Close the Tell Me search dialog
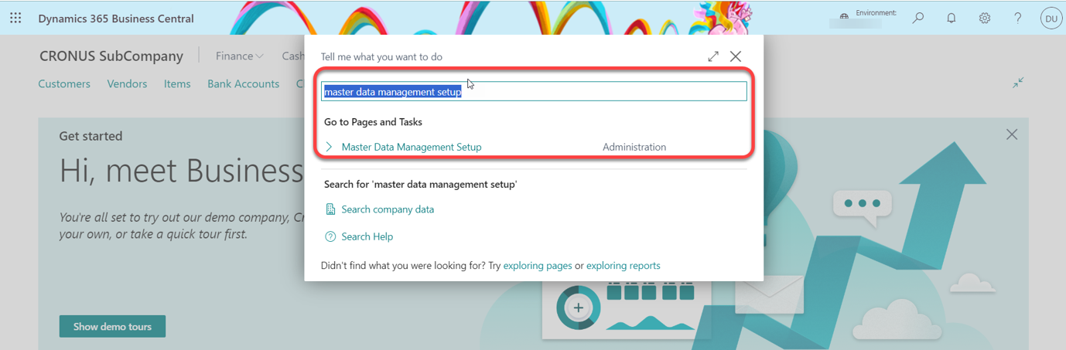 click(x=736, y=56)
